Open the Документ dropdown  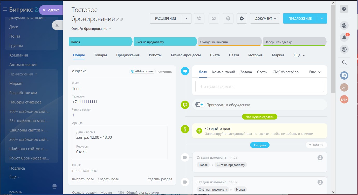point(265,18)
